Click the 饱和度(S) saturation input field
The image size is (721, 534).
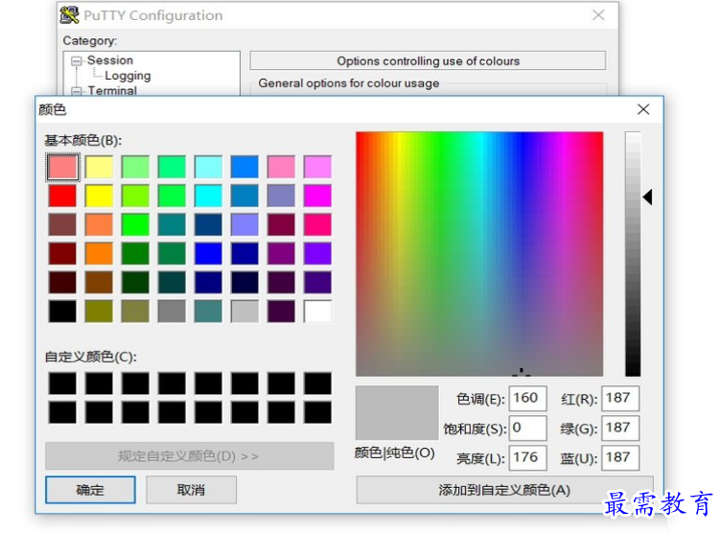[527, 428]
